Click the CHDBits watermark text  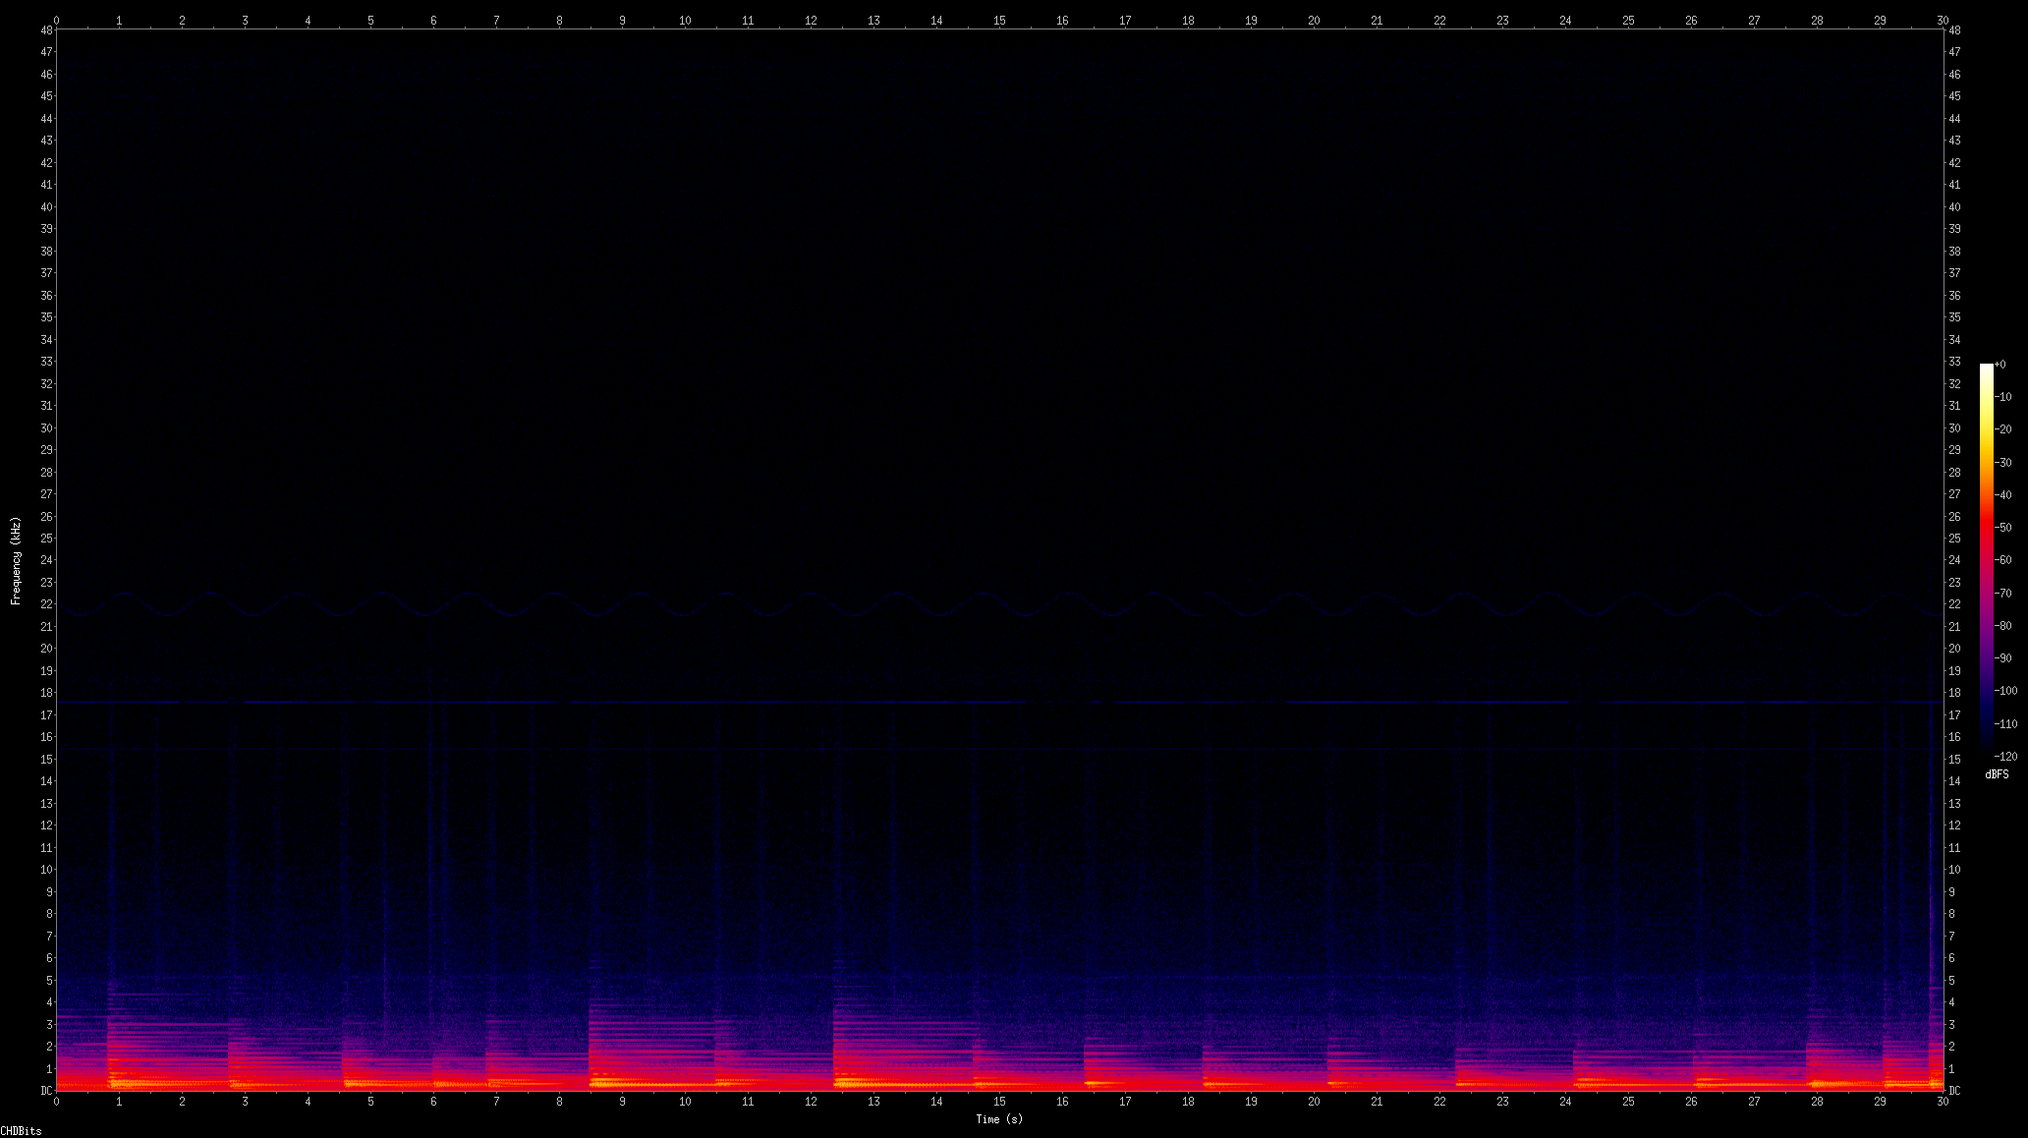pos(21,1131)
